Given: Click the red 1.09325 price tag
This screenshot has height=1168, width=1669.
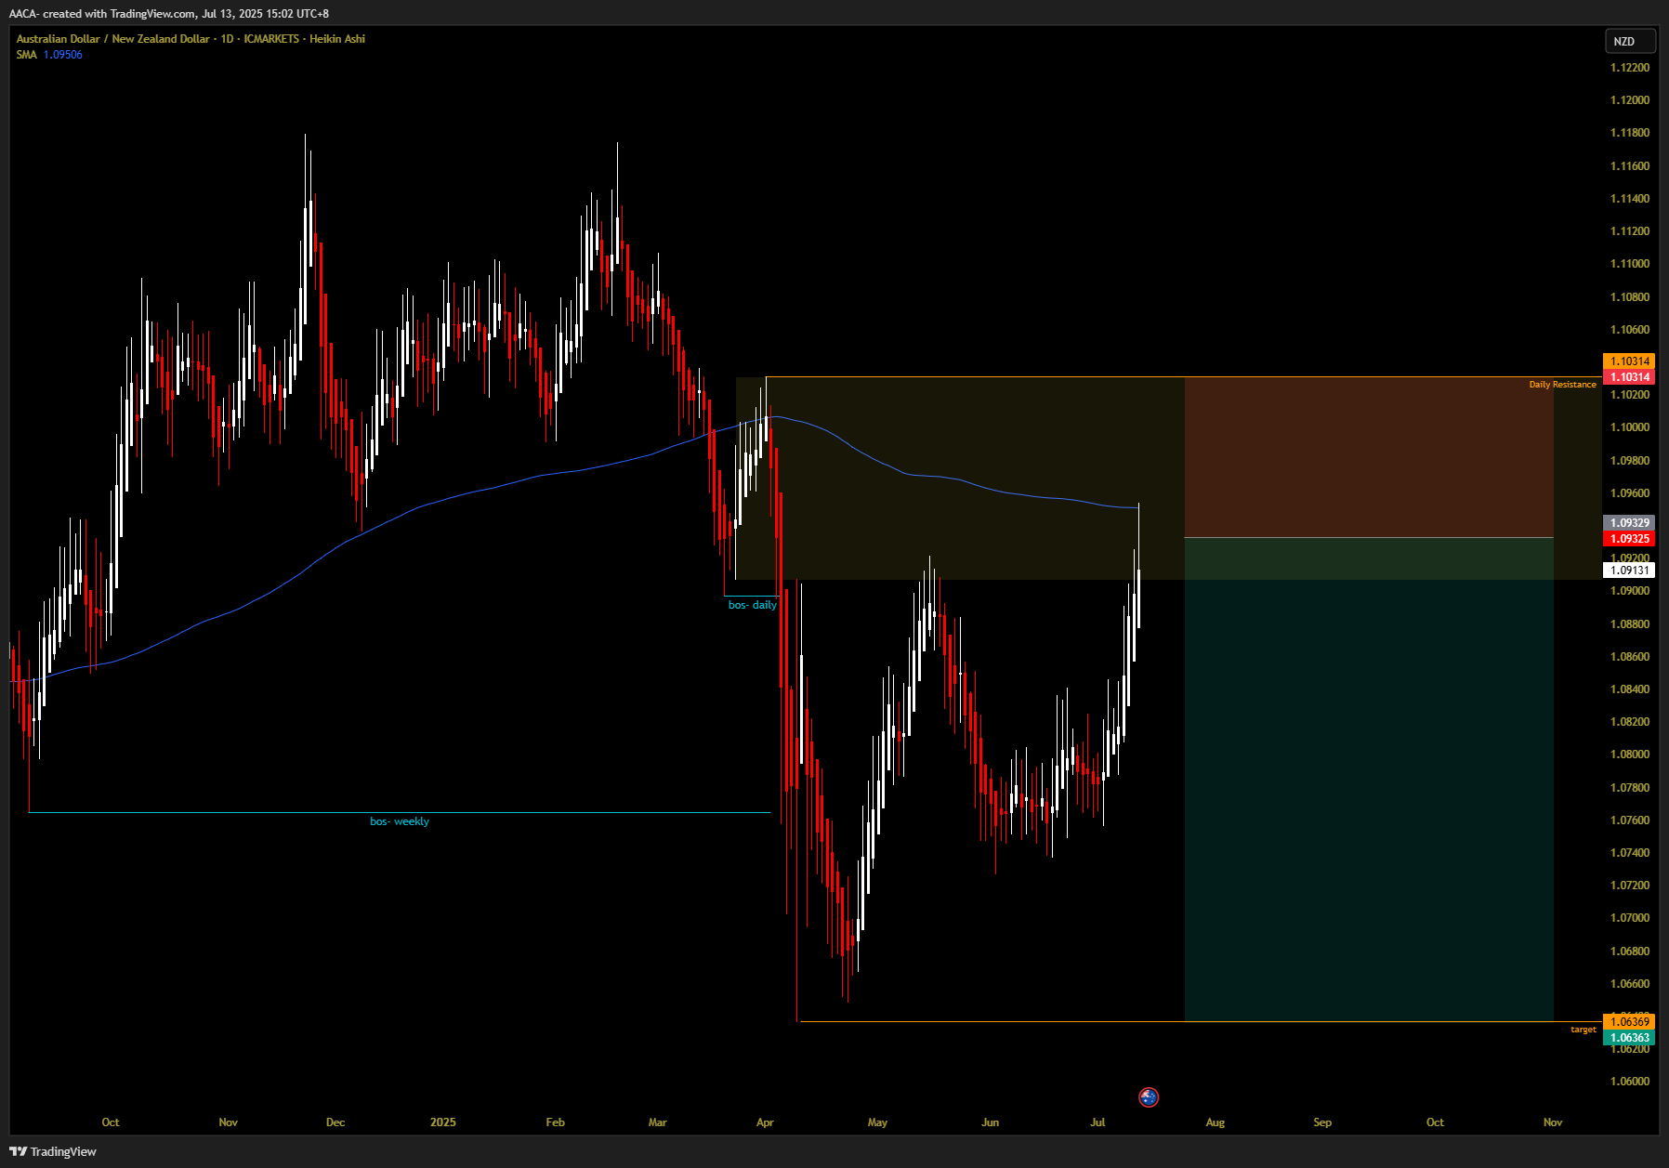Looking at the screenshot, I should pos(1629,539).
